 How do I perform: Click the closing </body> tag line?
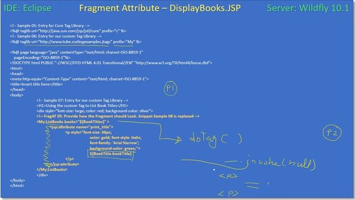17,180
